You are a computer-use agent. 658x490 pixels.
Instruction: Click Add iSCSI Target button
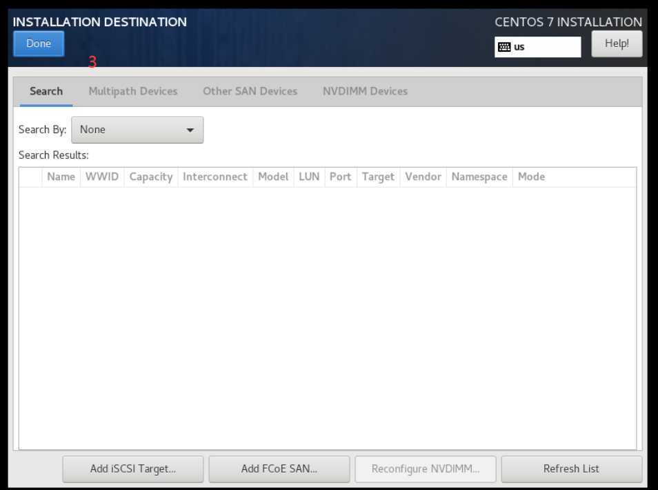(133, 469)
